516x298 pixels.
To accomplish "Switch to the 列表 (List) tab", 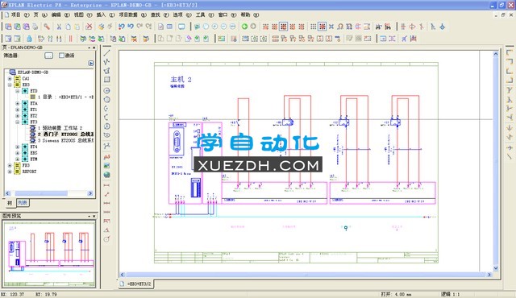I will point(23,203).
